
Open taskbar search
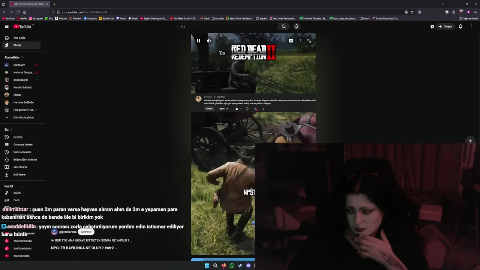[x=215, y=265]
